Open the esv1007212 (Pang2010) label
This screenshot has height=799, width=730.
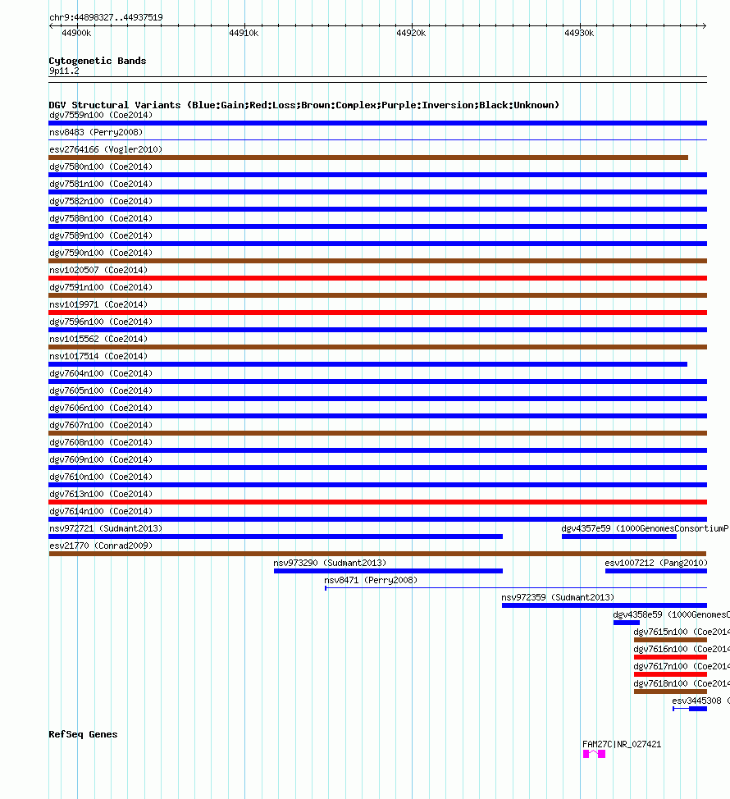coord(656,563)
